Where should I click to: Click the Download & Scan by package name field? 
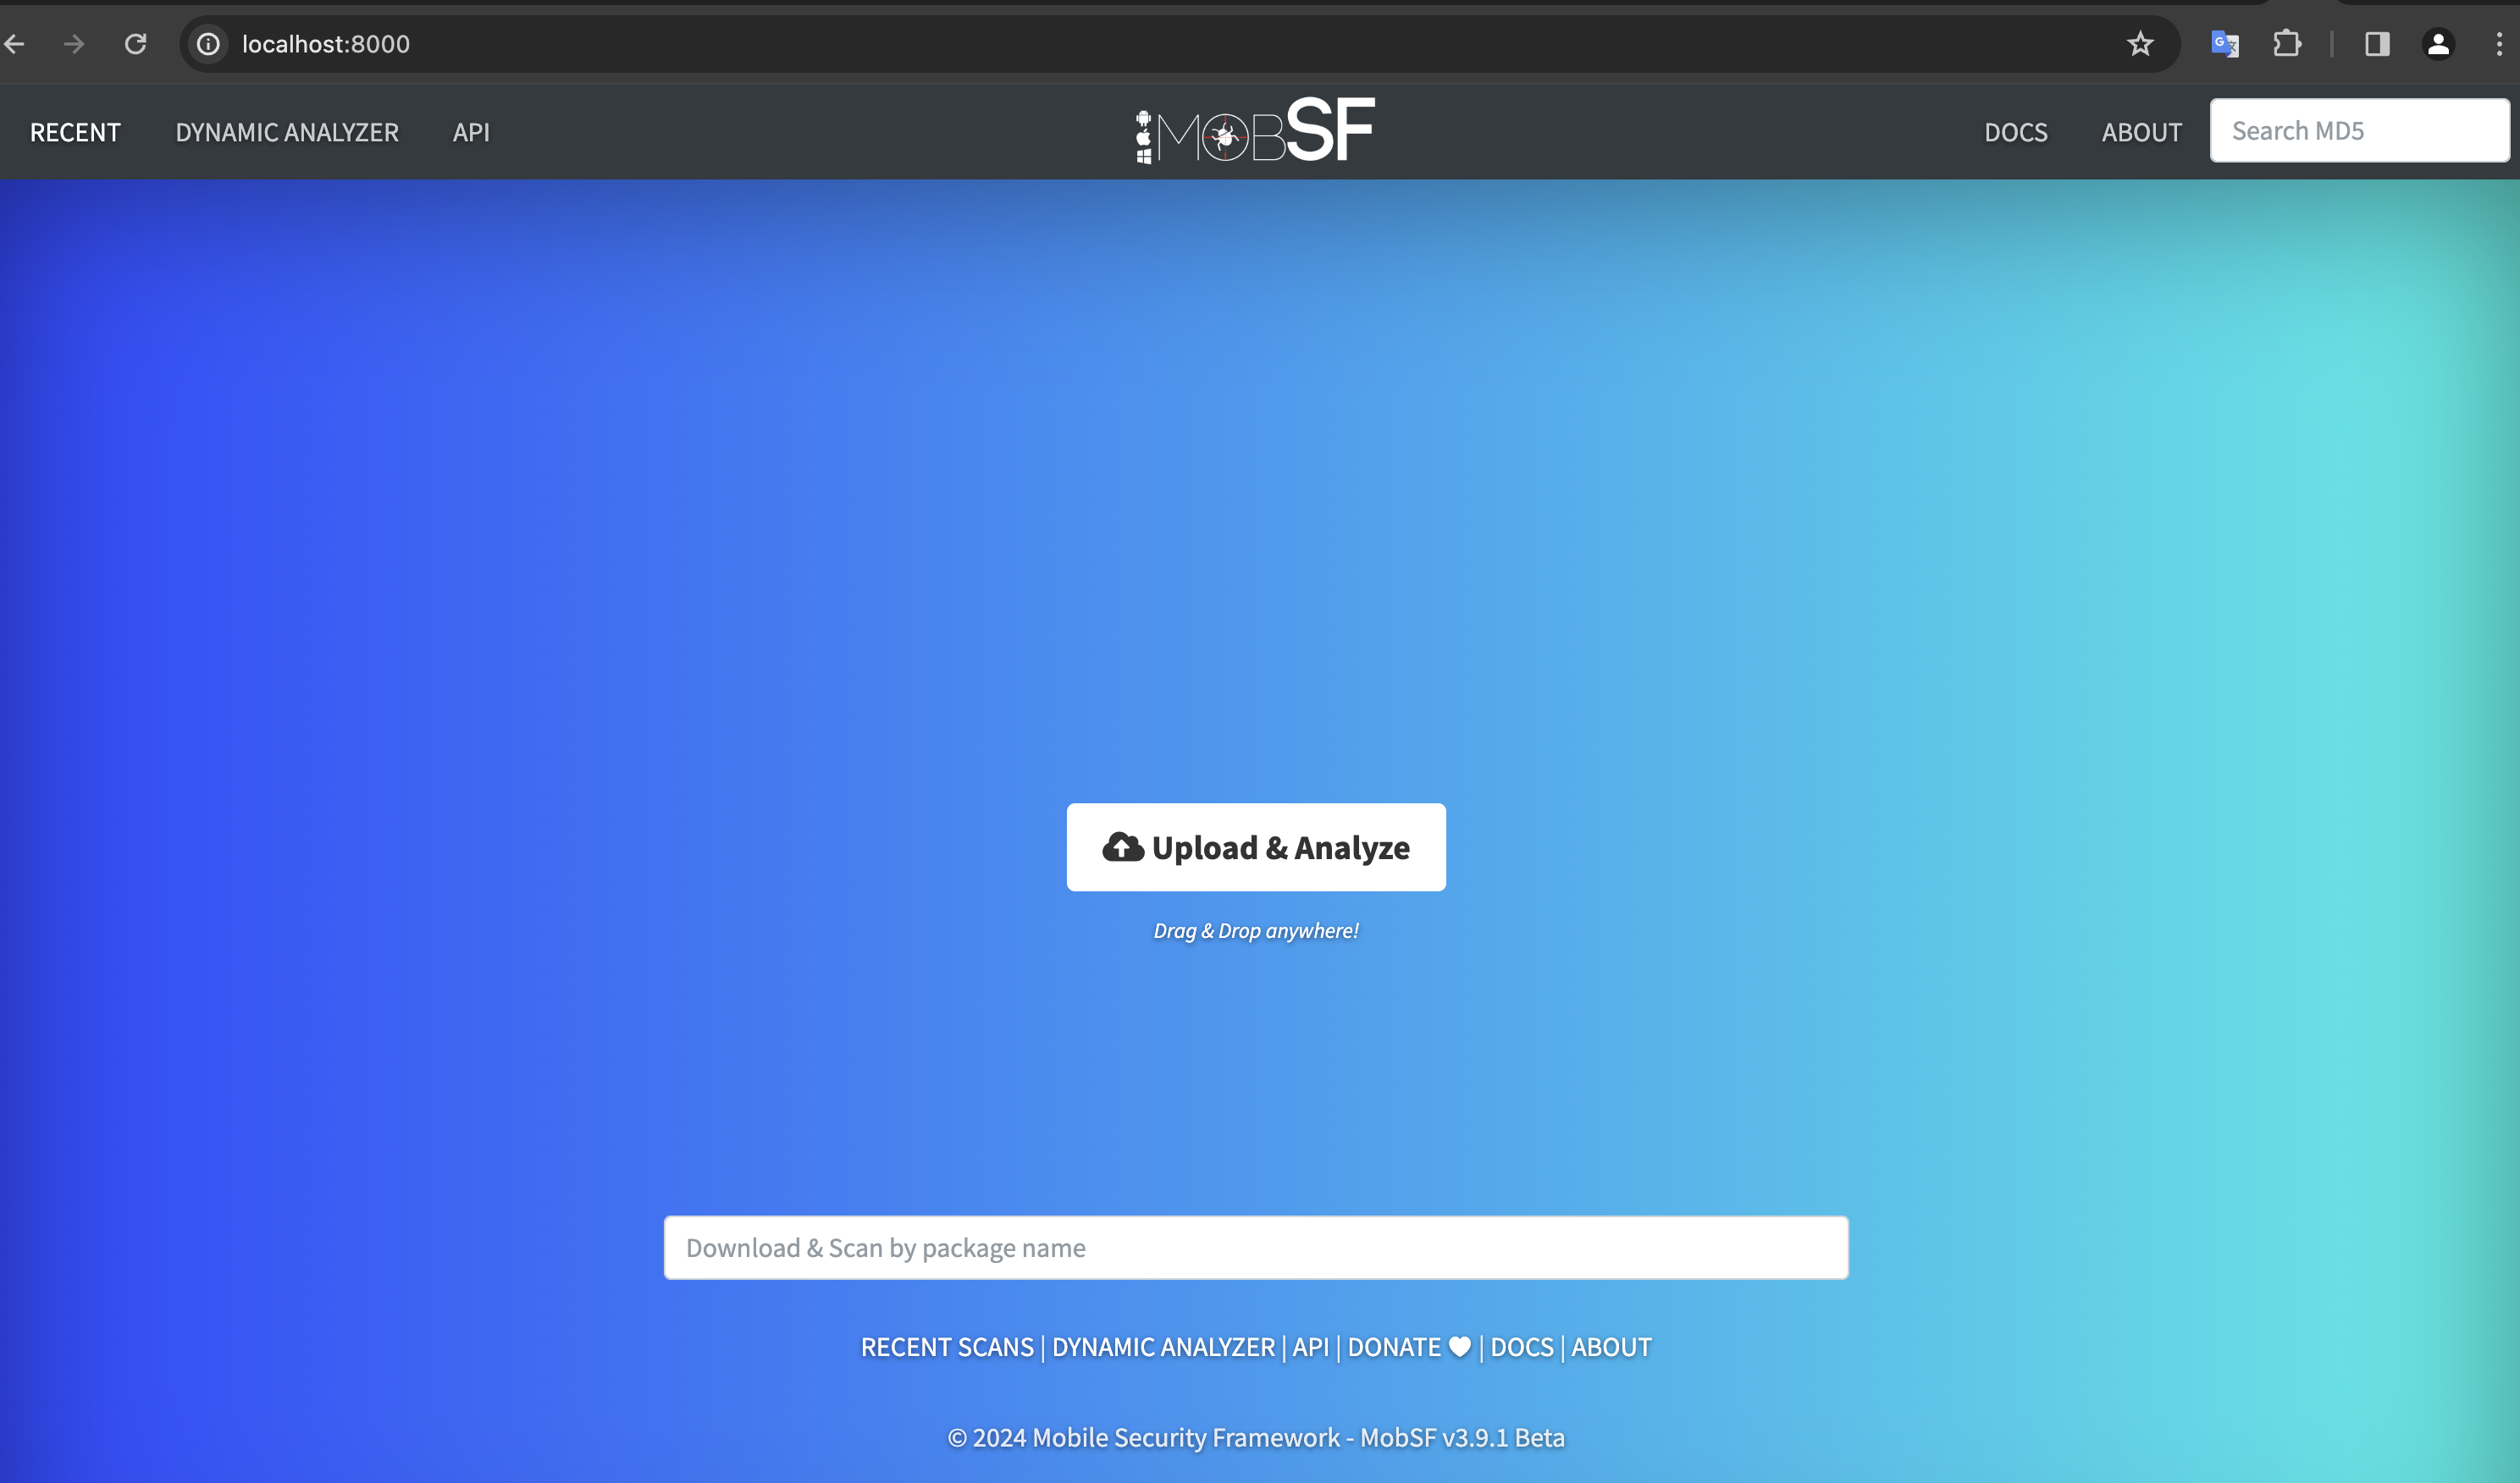click(x=1256, y=1247)
